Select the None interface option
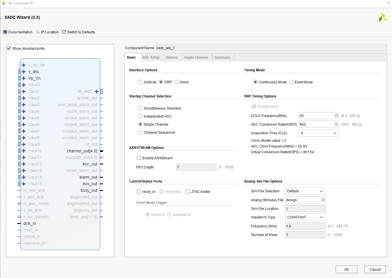 pos(176,82)
